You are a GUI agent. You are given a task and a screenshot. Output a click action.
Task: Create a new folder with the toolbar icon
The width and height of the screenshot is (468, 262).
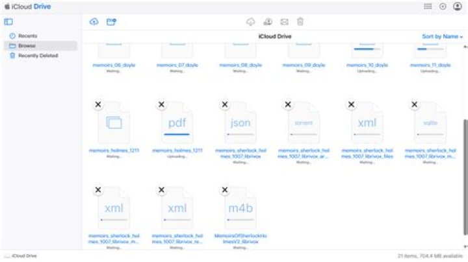coord(111,22)
